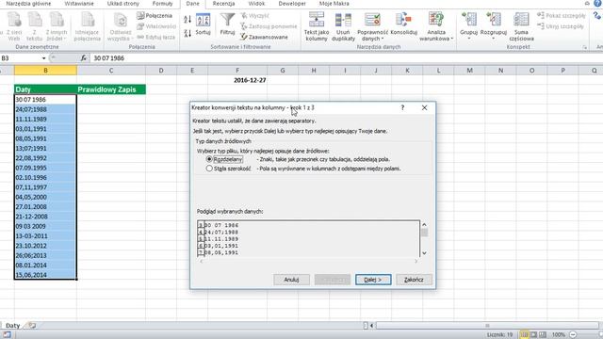603x339 pixels.
Task: Sort descending Z to A icon
Action: [x=187, y=33]
